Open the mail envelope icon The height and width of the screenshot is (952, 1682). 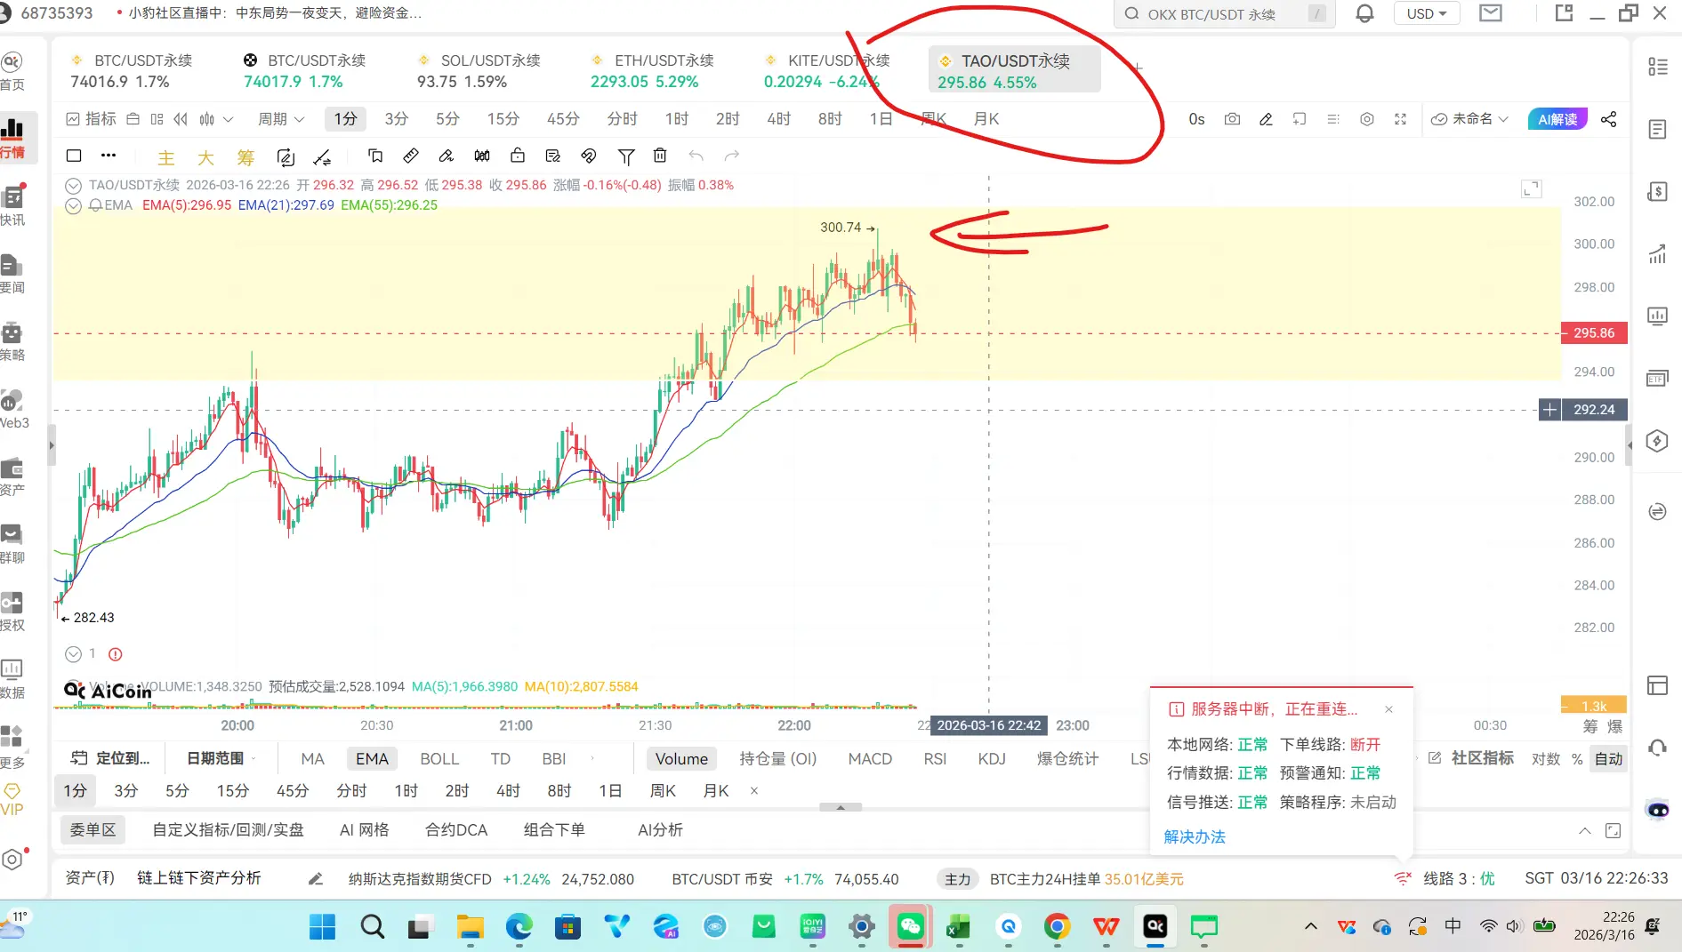[x=1491, y=13]
